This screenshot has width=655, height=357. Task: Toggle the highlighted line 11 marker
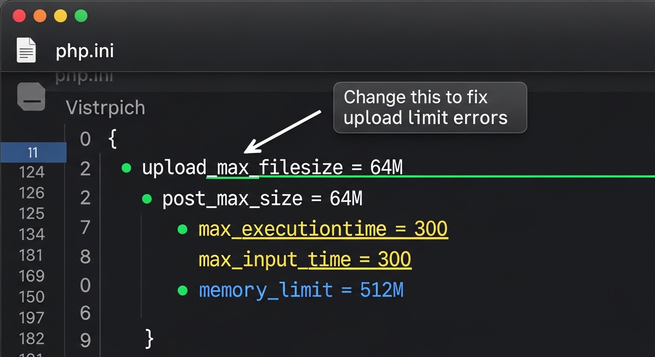(33, 152)
